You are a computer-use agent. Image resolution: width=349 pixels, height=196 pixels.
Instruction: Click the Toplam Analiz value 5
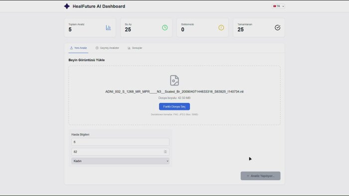tap(70, 29)
